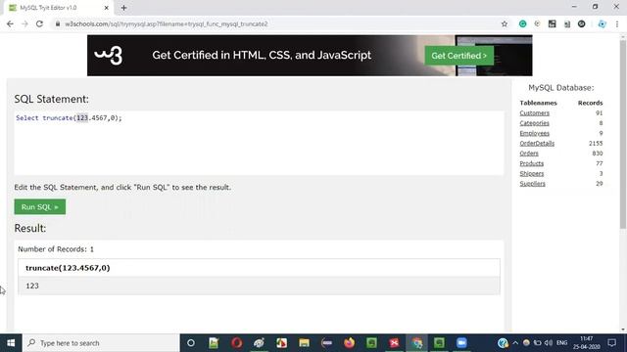Click the Number of Records: 1 text
627x352 pixels.
tap(56, 249)
